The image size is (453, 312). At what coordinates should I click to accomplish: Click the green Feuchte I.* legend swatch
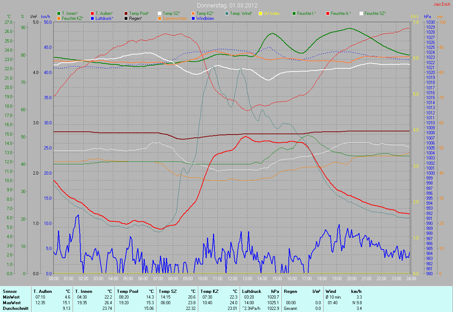(x=294, y=13)
